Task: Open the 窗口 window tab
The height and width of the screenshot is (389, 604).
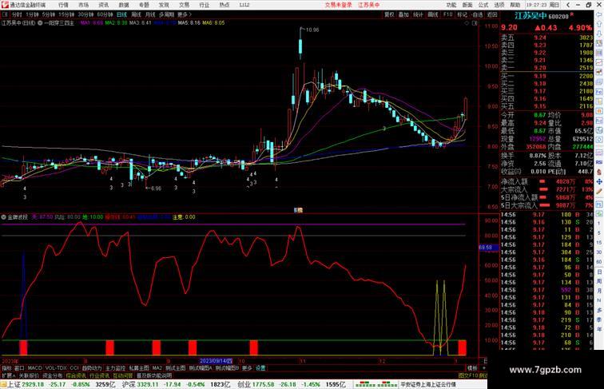Action: tap(19, 368)
